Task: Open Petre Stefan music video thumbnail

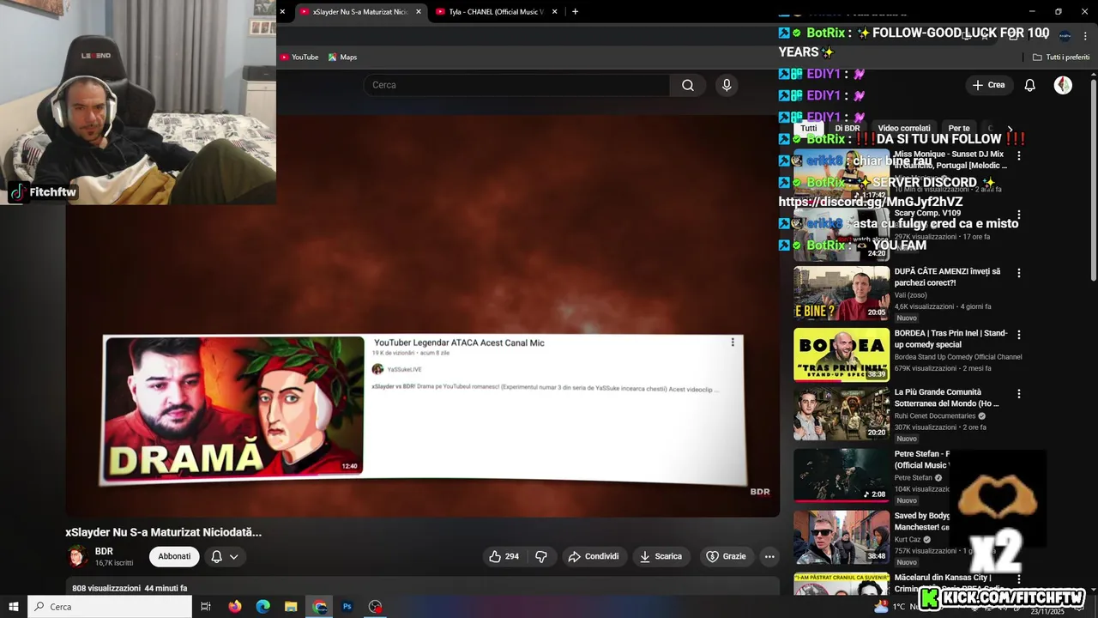Action: pos(842,475)
